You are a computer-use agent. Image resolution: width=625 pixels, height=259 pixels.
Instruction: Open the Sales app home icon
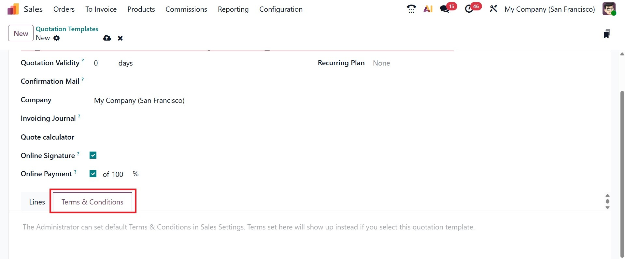click(x=13, y=9)
